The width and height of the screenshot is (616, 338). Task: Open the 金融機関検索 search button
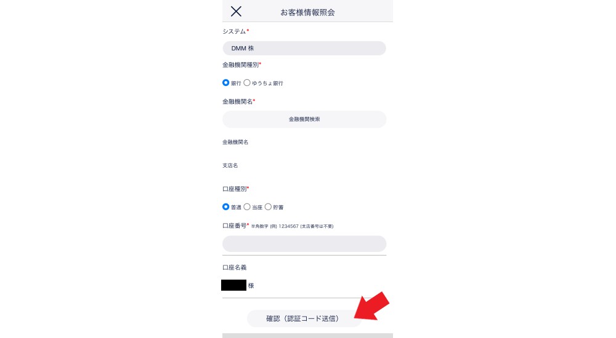pos(304,119)
